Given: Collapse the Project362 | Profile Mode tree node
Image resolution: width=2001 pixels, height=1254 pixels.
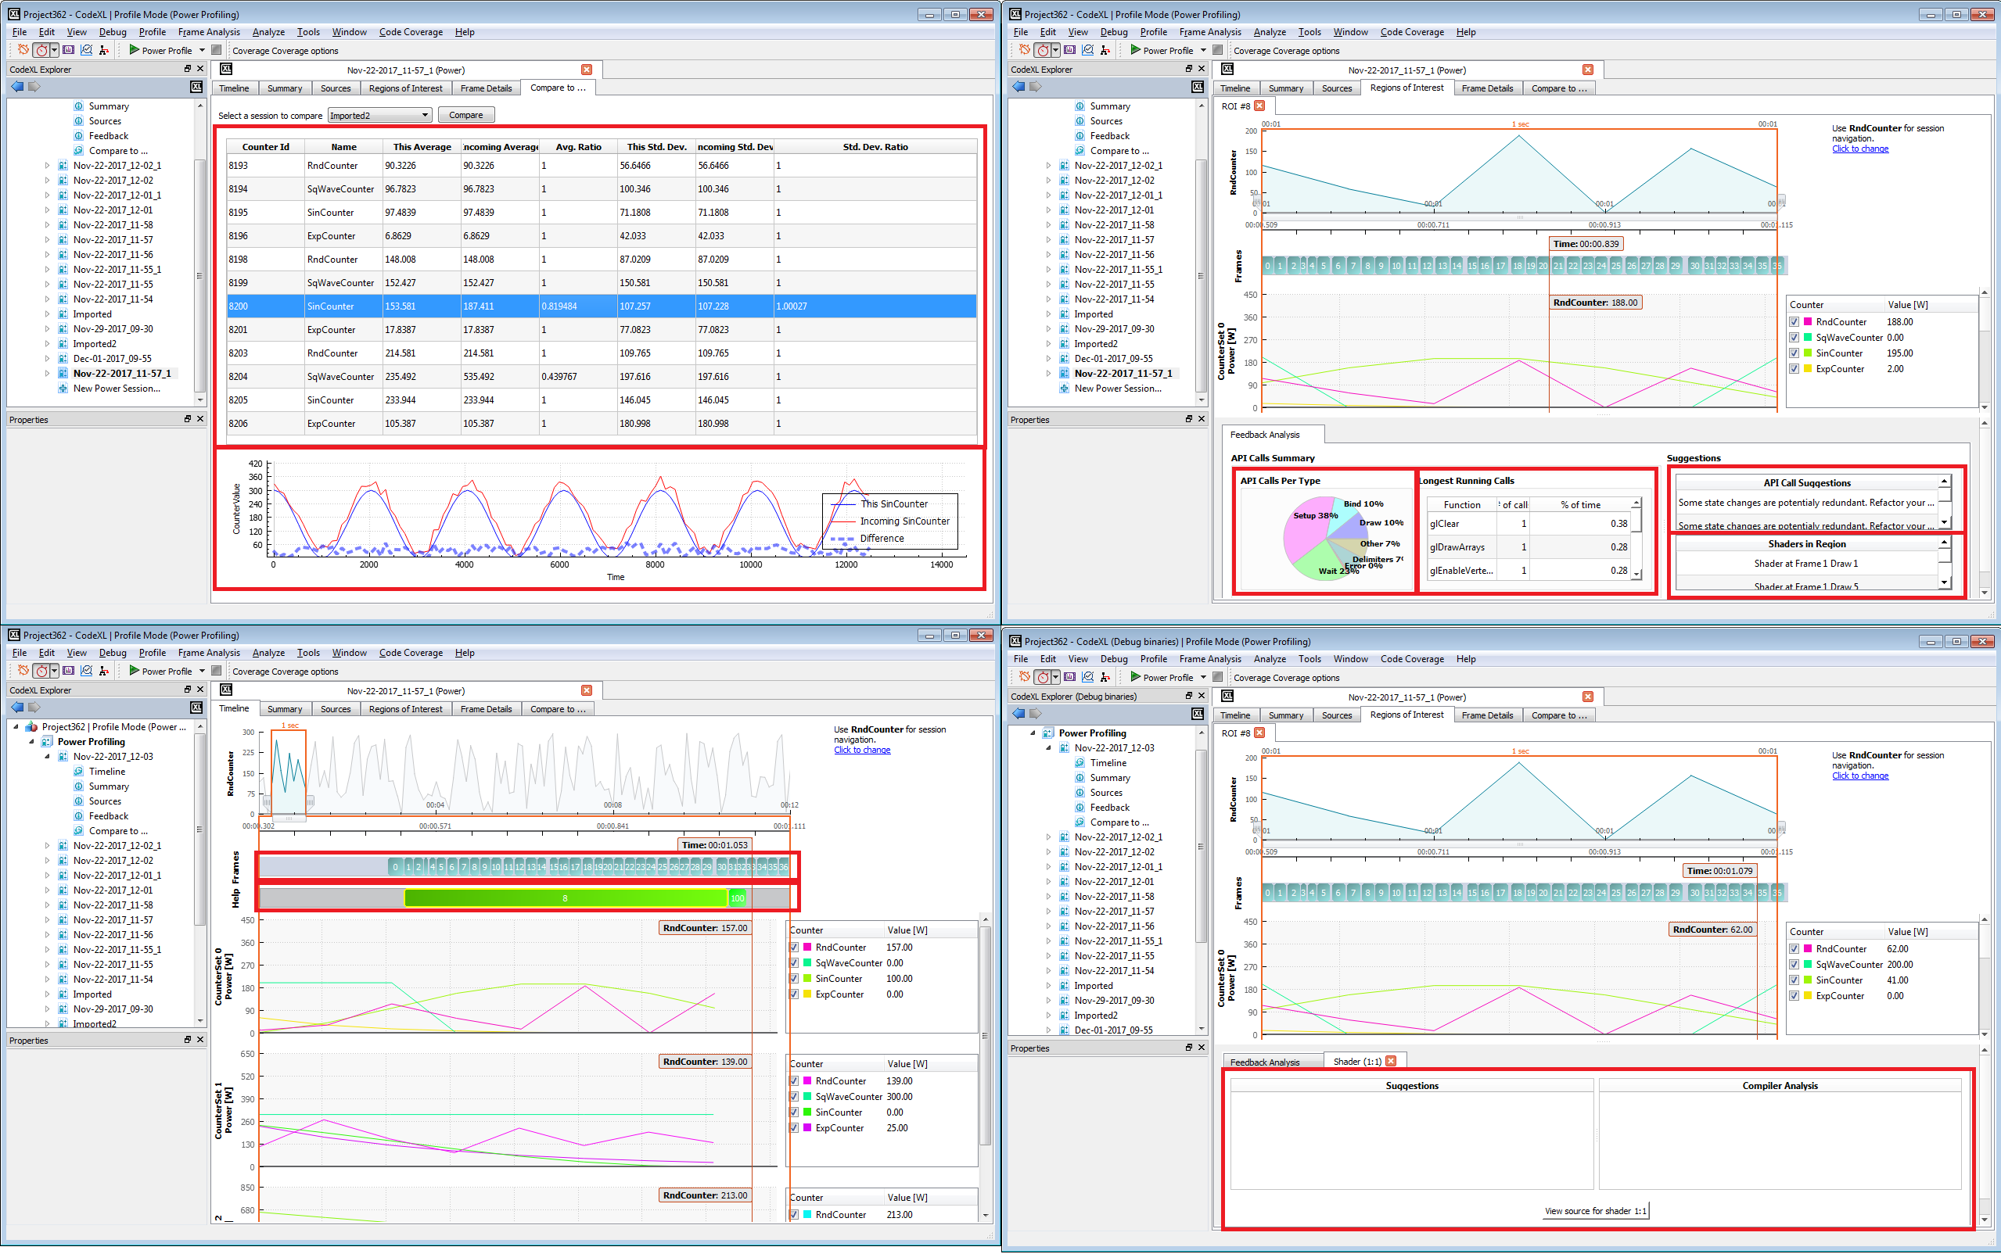Looking at the screenshot, I should (16, 726).
